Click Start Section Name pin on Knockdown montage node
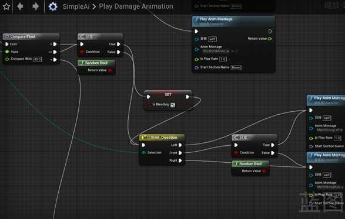Image resolution: width=345 pixels, height=219 pixels. (196, 67)
